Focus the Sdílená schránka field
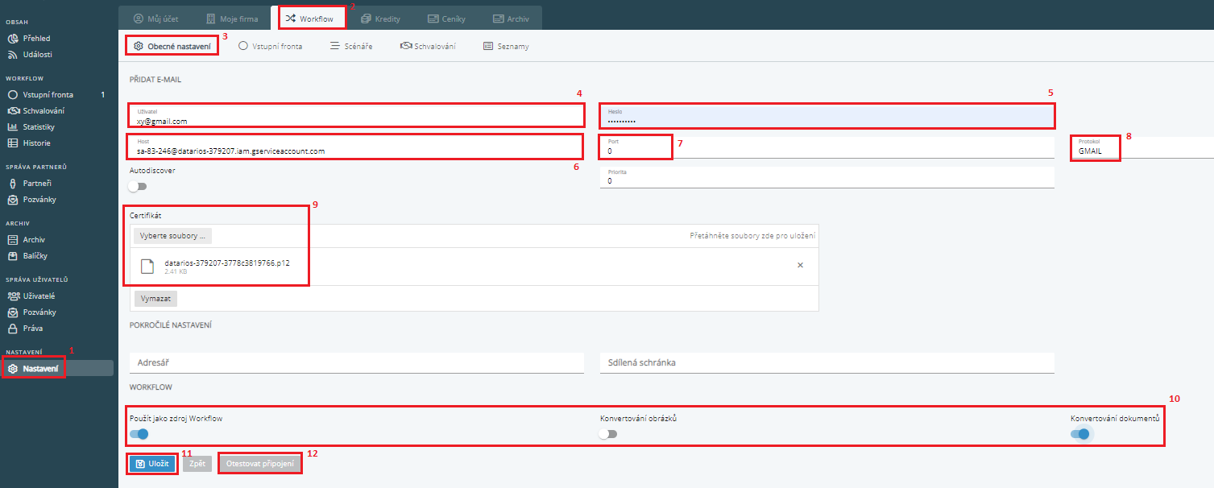Image resolution: width=1214 pixels, height=488 pixels. point(826,362)
